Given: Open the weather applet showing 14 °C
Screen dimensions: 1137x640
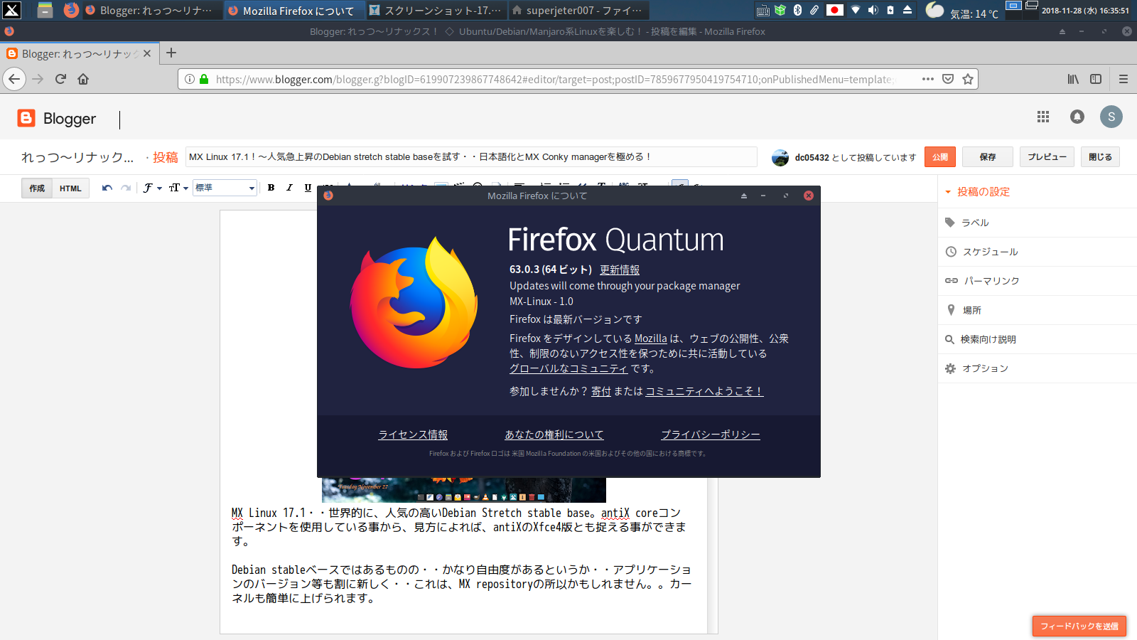Looking at the screenshot, I should [963, 11].
